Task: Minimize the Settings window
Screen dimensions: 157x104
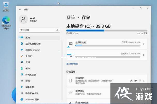Action: [133, 8]
